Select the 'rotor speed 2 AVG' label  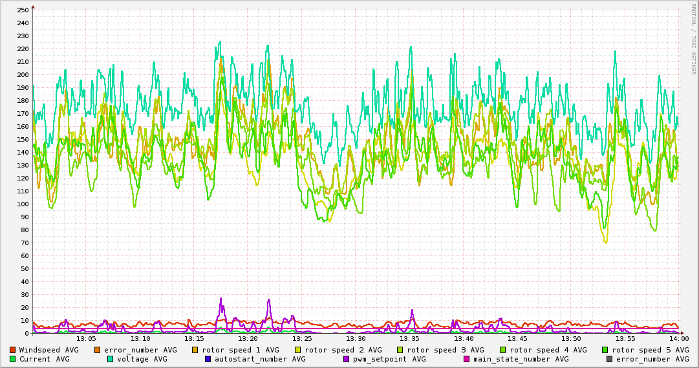point(343,350)
